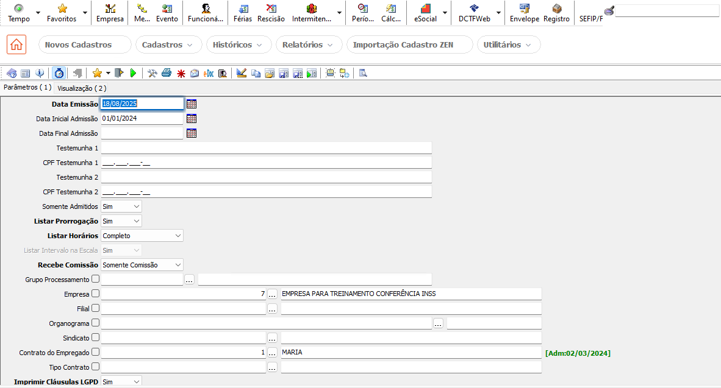Open the calendar for Data Final Admissão
Viewport: 721px width, 388px height.
click(192, 133)
